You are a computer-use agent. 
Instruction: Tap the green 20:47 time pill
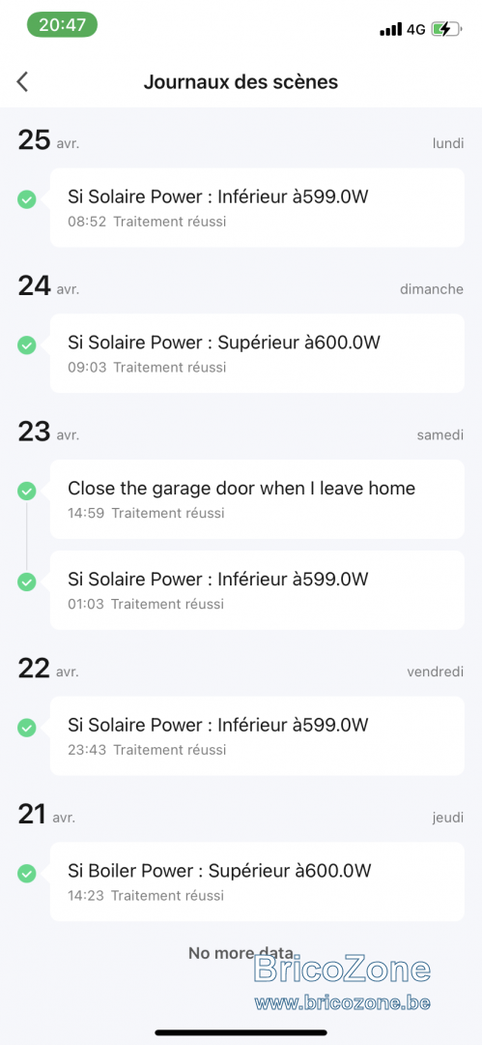pos(62,25)
